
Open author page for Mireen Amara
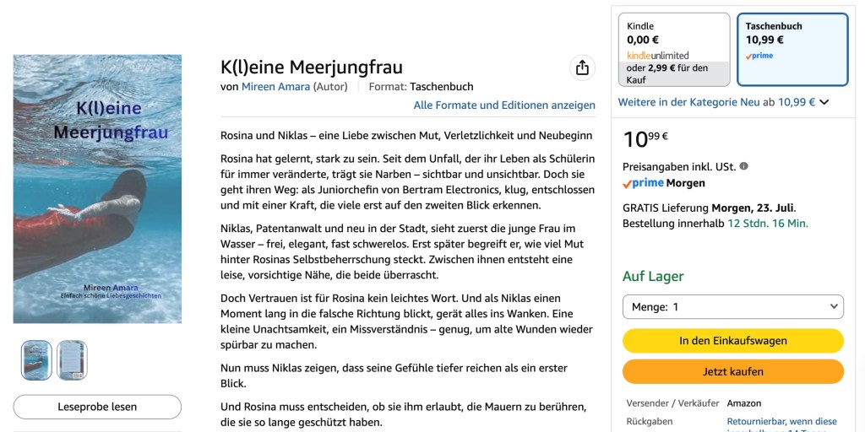click(x=276, y=87)
